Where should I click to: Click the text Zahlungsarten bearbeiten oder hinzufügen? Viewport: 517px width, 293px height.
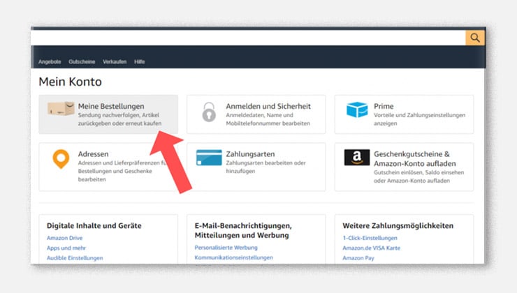(x=265, y=167)
